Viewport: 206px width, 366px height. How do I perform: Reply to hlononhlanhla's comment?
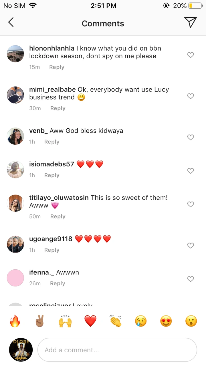57,67
